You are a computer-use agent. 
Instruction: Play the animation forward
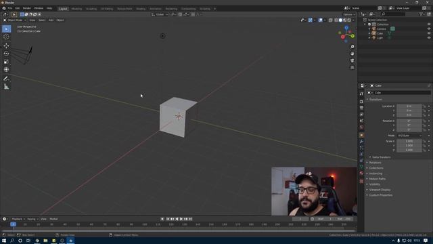[x=181, y=219]
